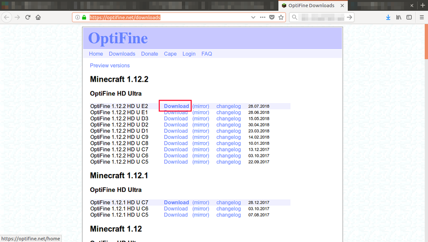This screenshot has width=428, height=242.
Task: View changelog for 1.12.2 HD U D2
Action: (229, 124)
